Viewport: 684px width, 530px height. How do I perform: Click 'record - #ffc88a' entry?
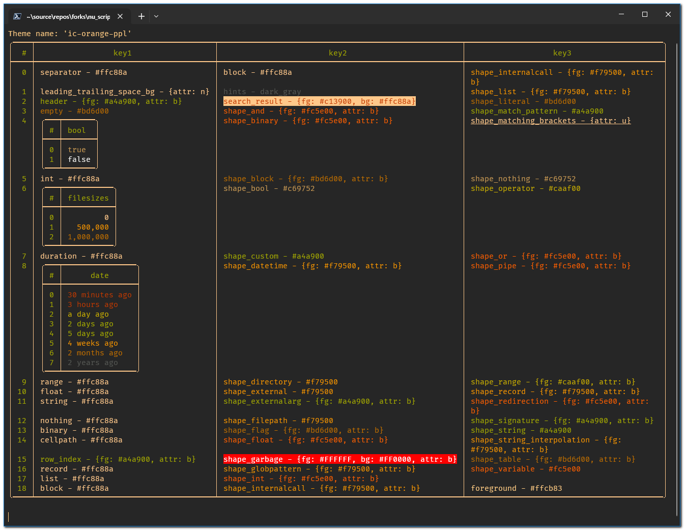click(x=77, y=469)
